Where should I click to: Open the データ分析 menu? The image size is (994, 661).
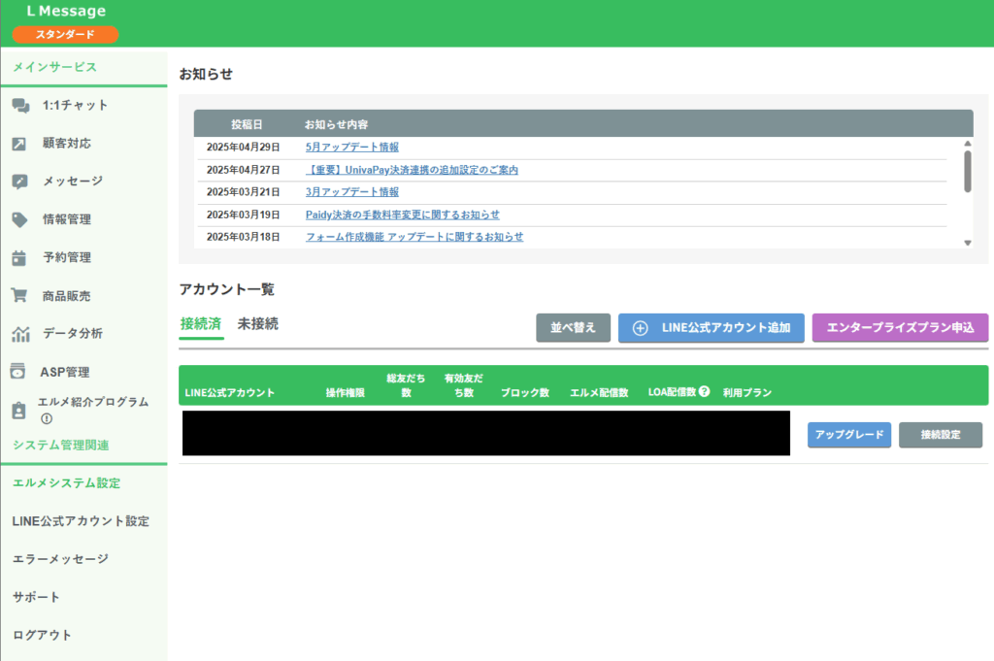coord(72,333)
